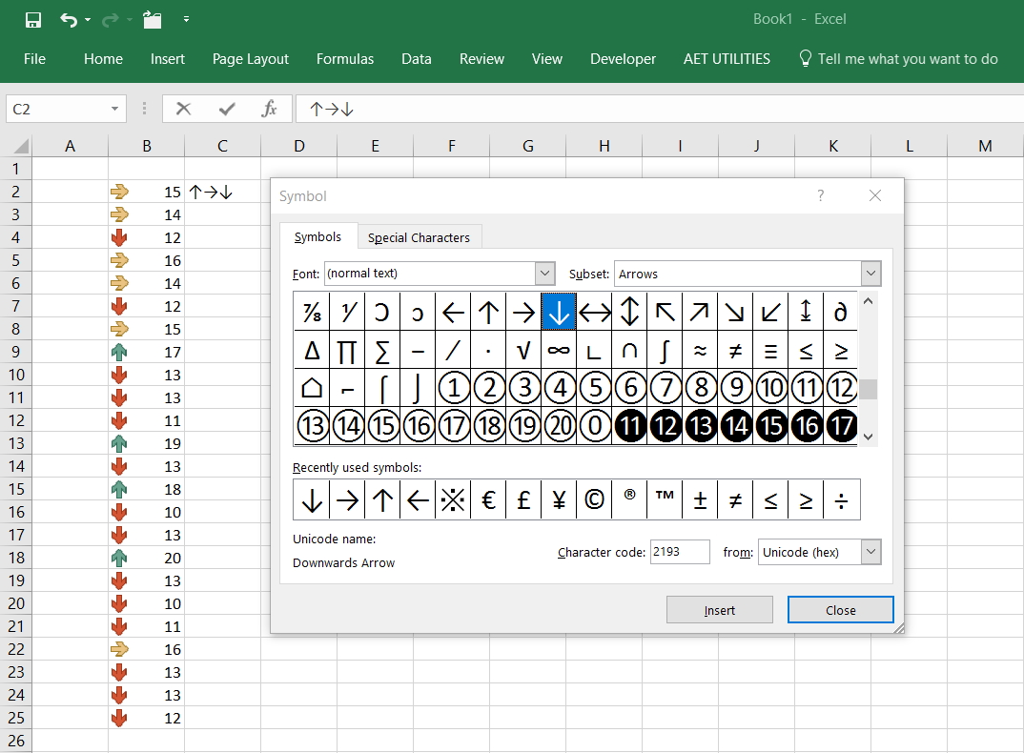Open the Insert Function dialog
This screenshot has width=1024, height=753.
270,108
